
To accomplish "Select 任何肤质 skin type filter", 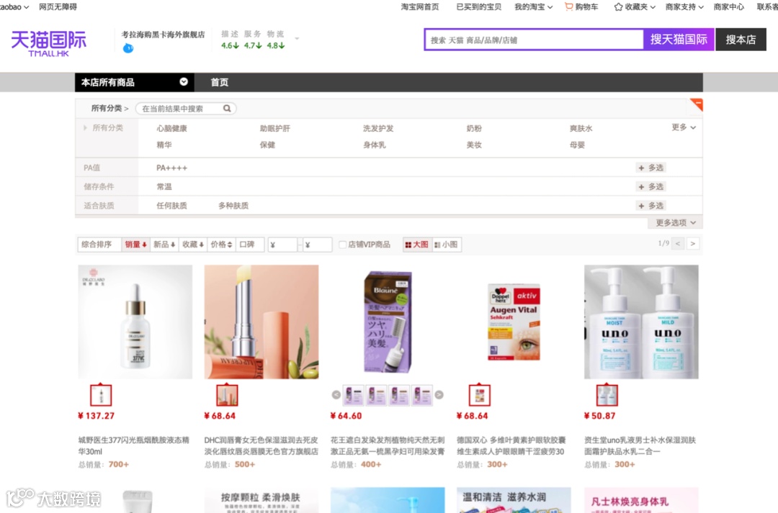I will pyautogui.click(x=171, y=206).
